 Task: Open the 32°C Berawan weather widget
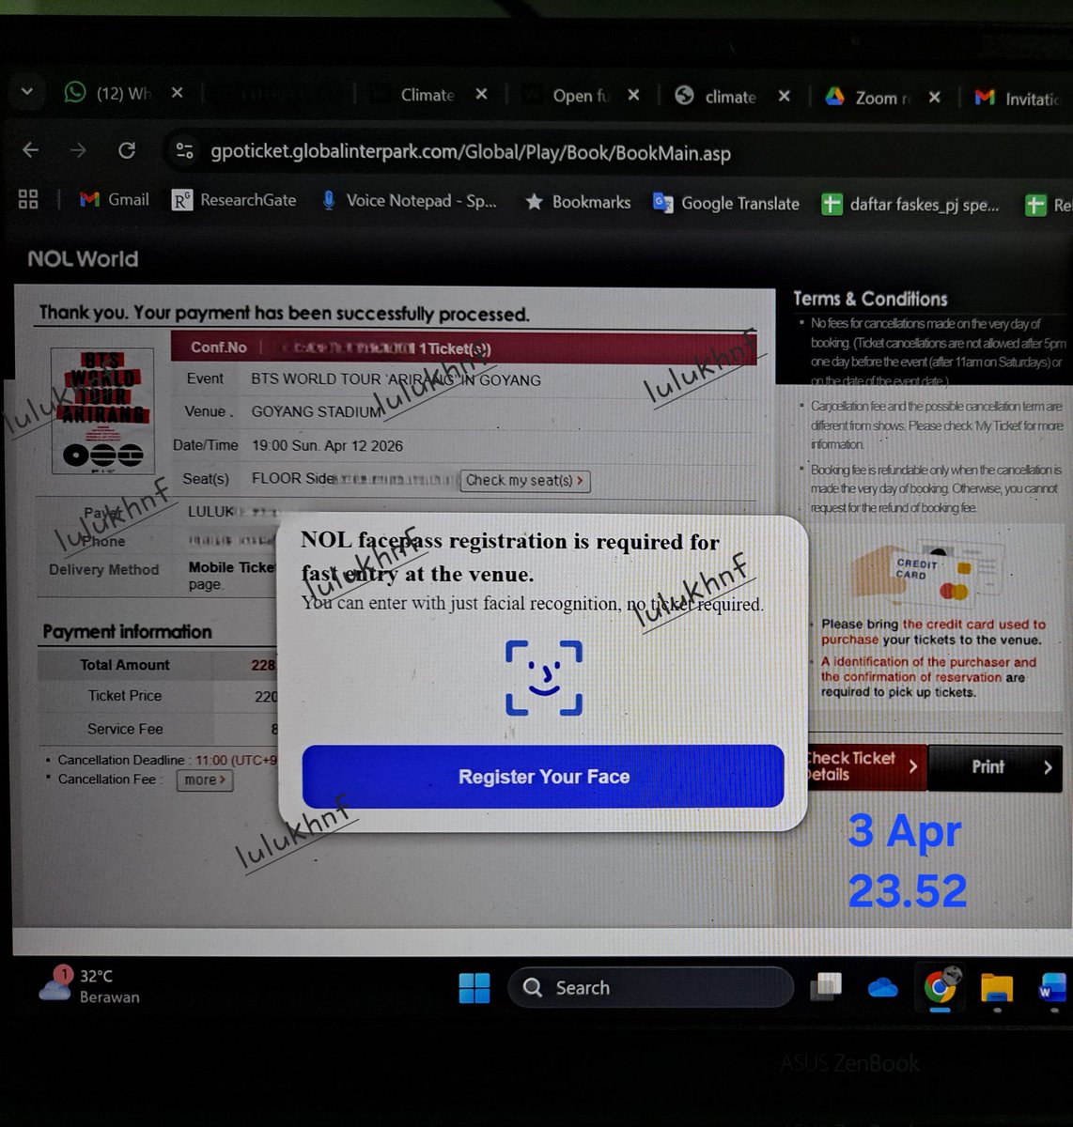[89, 986]
